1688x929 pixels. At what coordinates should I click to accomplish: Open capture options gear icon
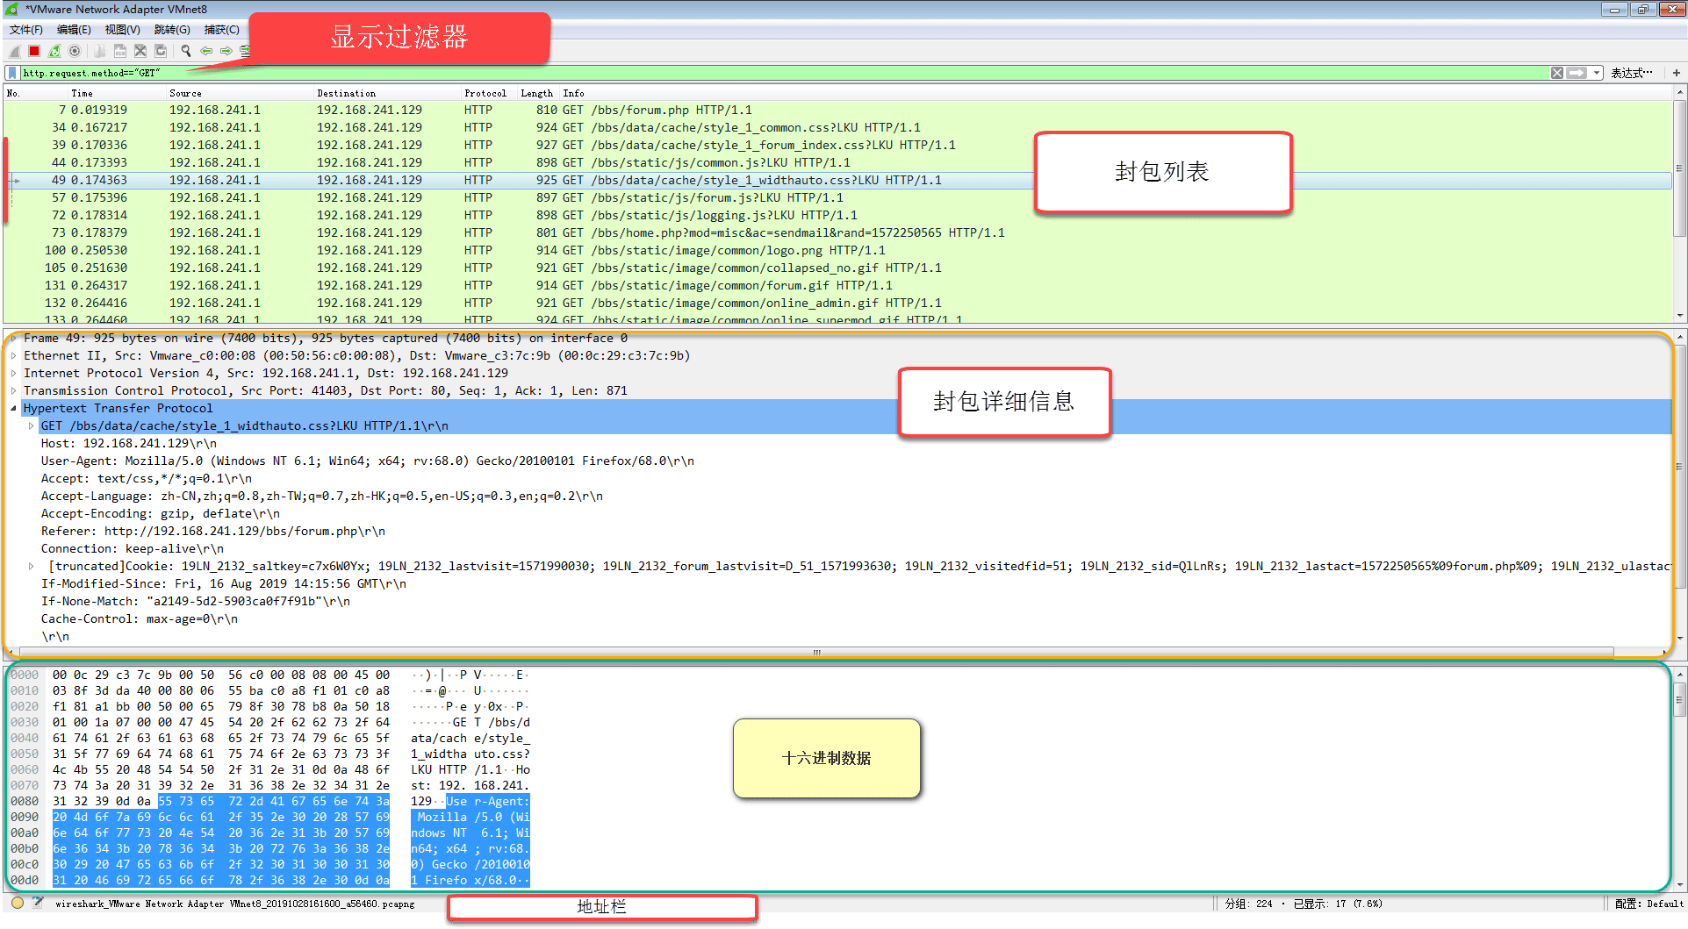pos(75,51)
